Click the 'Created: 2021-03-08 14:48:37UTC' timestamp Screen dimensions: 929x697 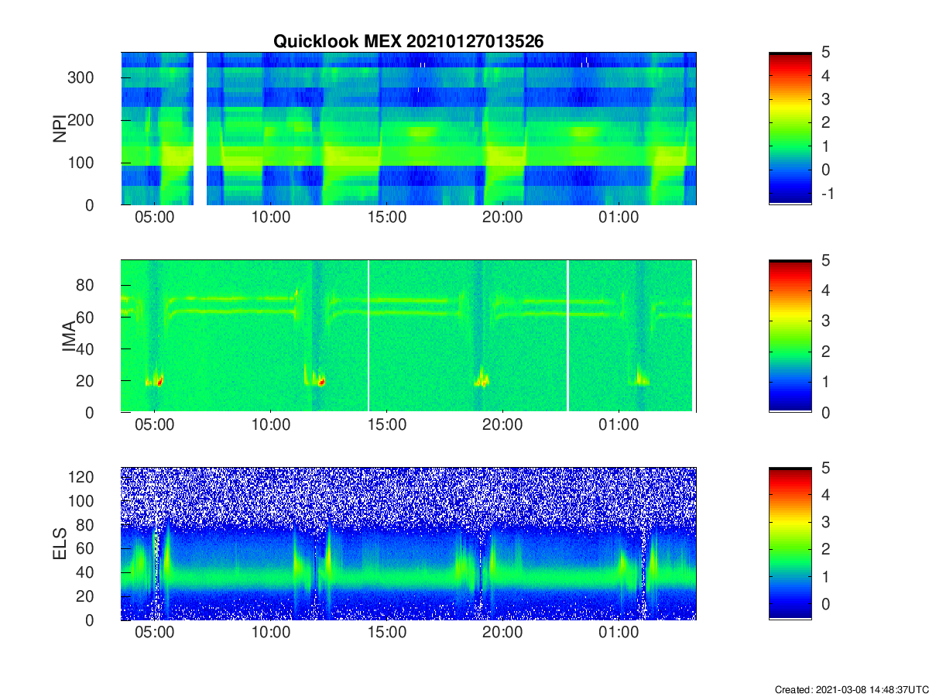[851, 689]
